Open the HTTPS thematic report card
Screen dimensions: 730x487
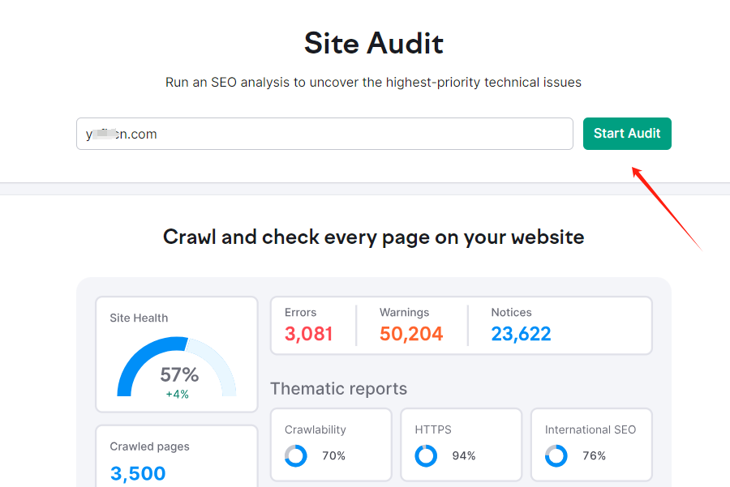pos(461,444)
